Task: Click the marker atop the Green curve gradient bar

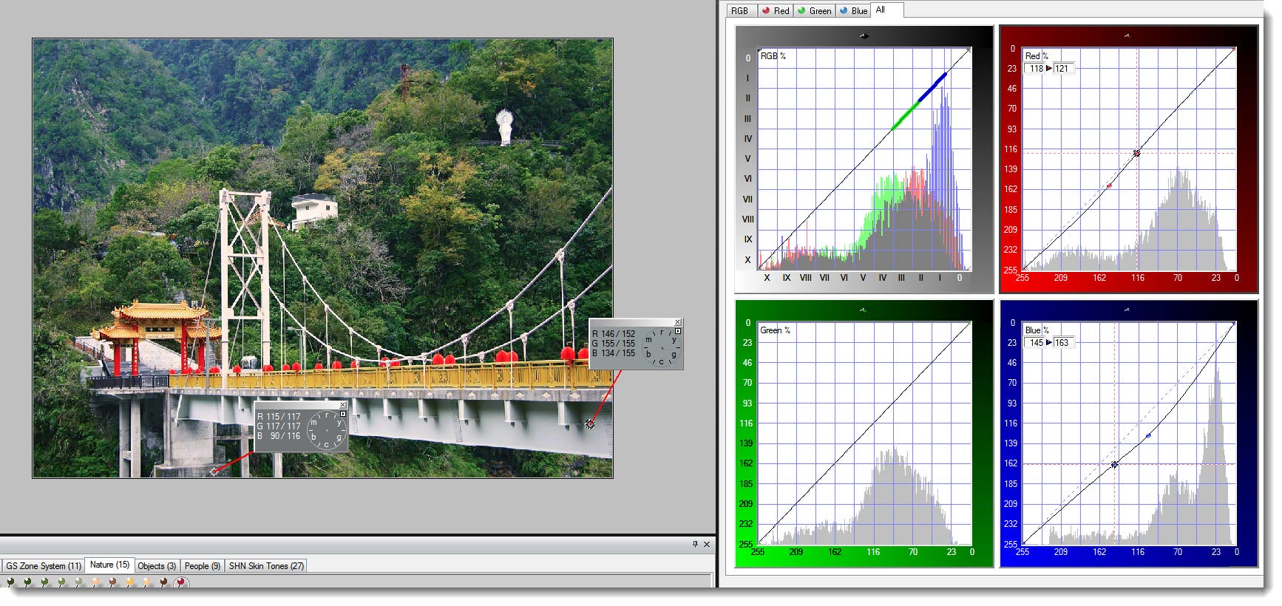Action: coord(862,310)
